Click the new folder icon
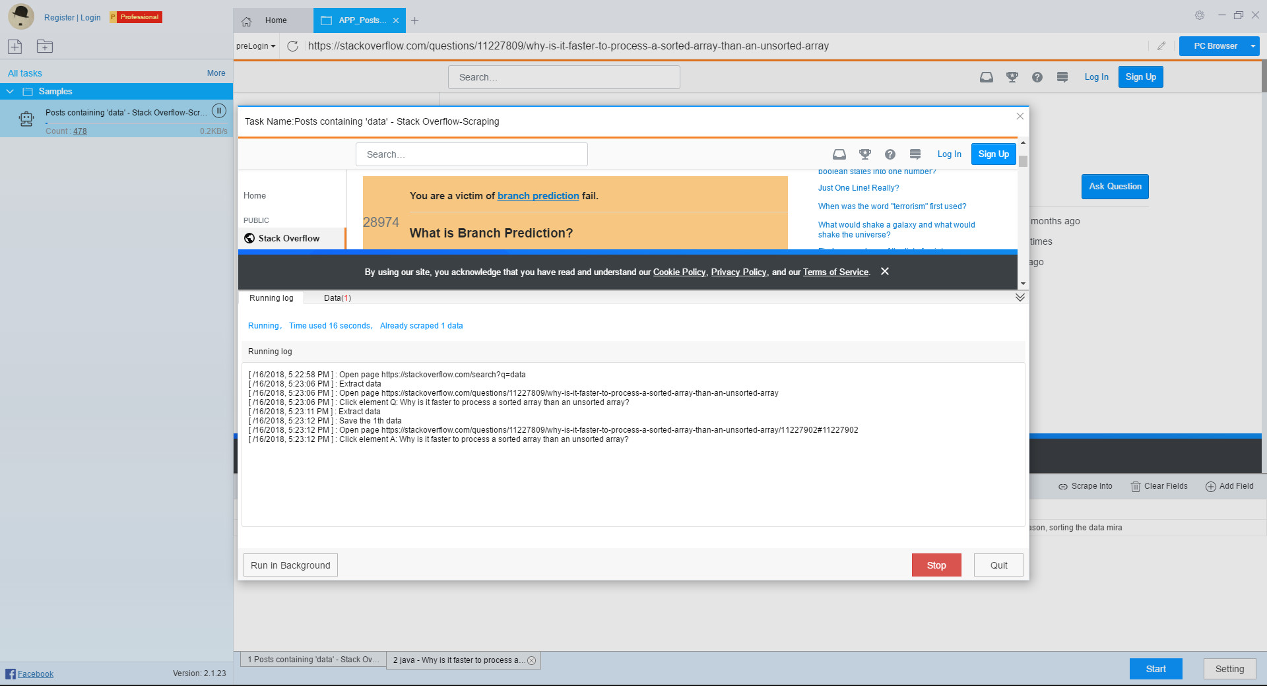Image resolution: width=1267 pixels, height=686 pixels. tap(45, 46)
